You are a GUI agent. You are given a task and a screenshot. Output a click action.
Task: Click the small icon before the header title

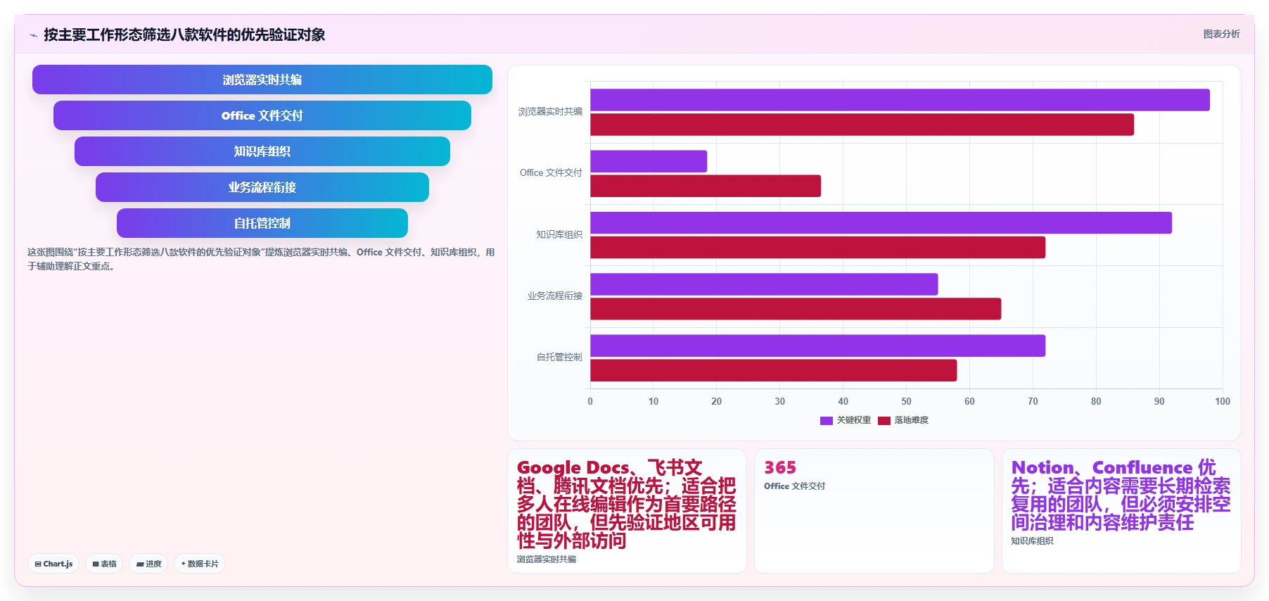point(33,35)
